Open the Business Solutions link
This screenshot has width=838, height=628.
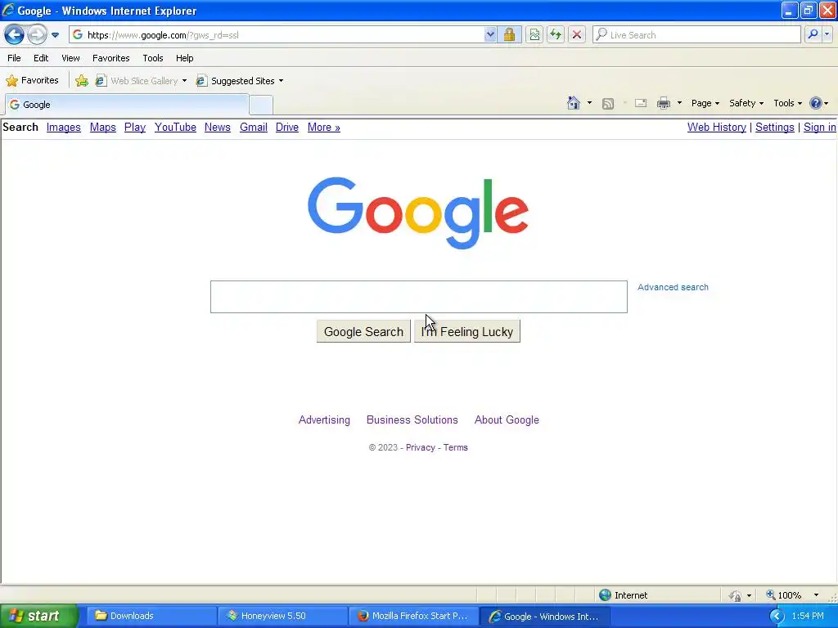[x=412, y=419]
